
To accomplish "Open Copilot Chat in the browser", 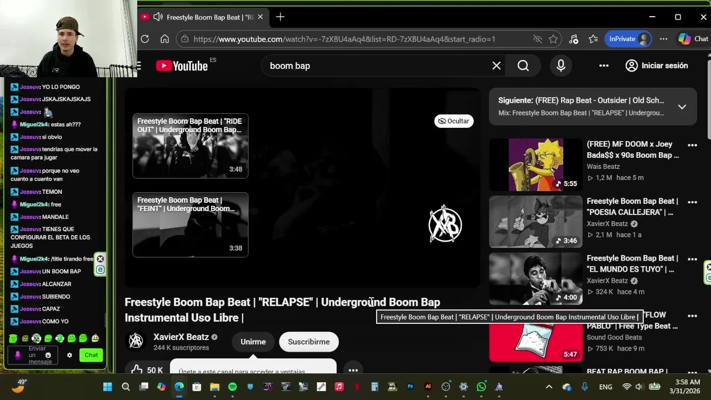I will point(693,39).
